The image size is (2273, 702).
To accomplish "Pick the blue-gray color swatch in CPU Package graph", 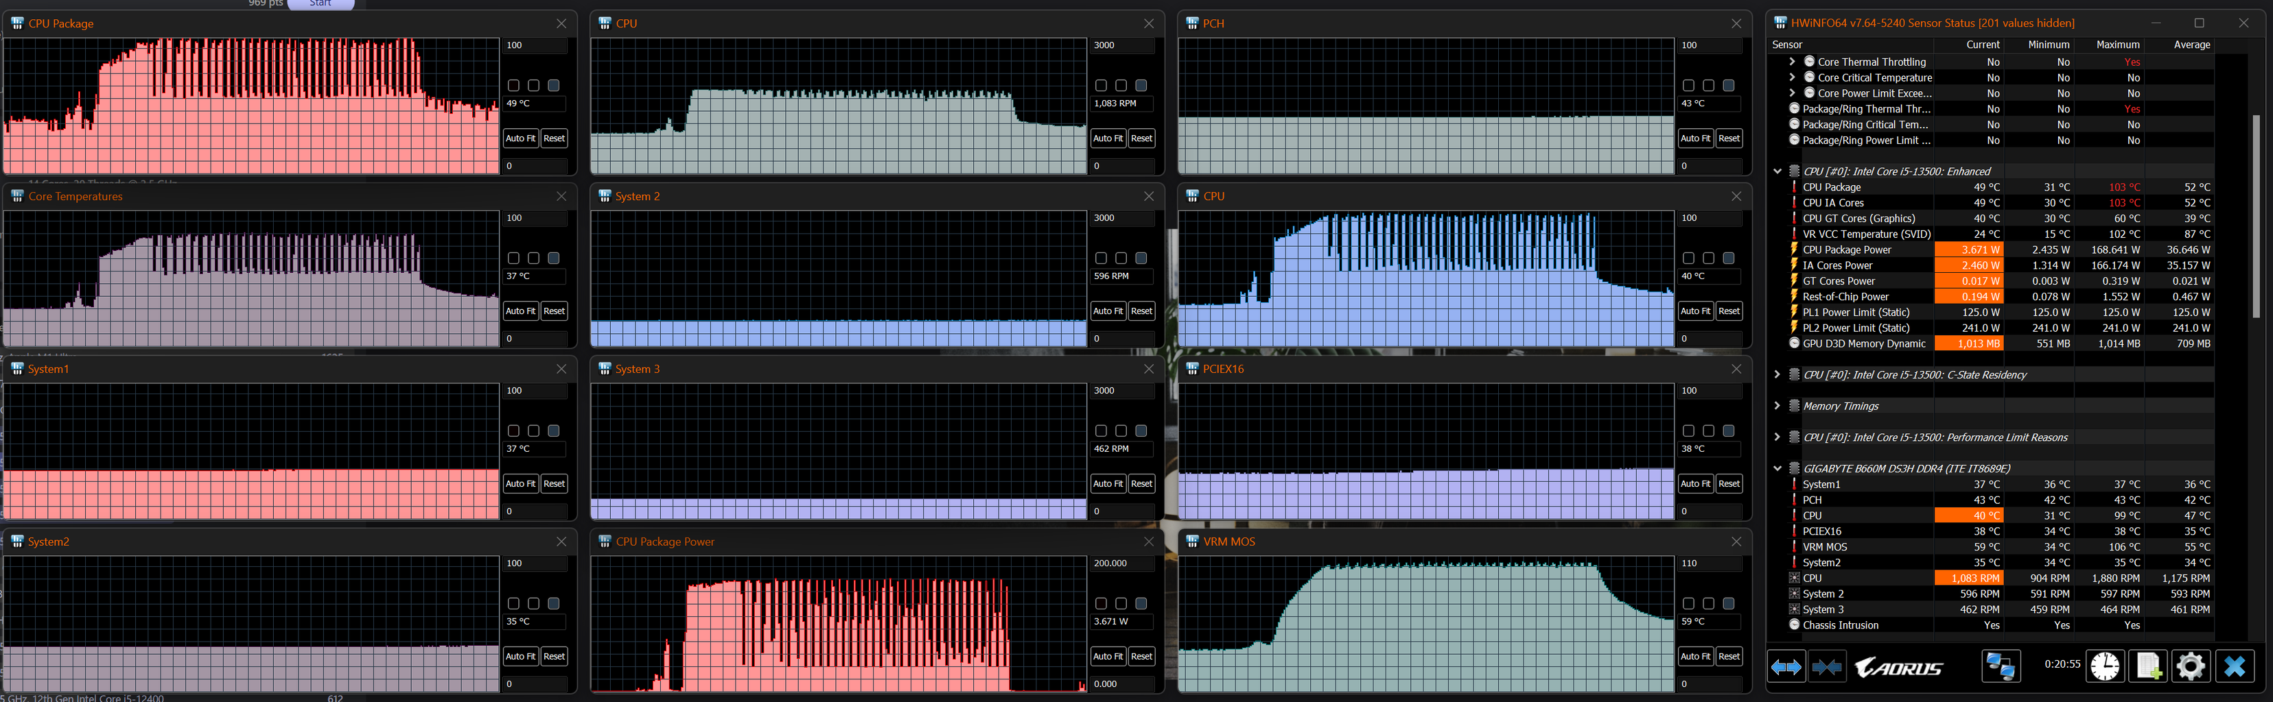I will point(554,86).
